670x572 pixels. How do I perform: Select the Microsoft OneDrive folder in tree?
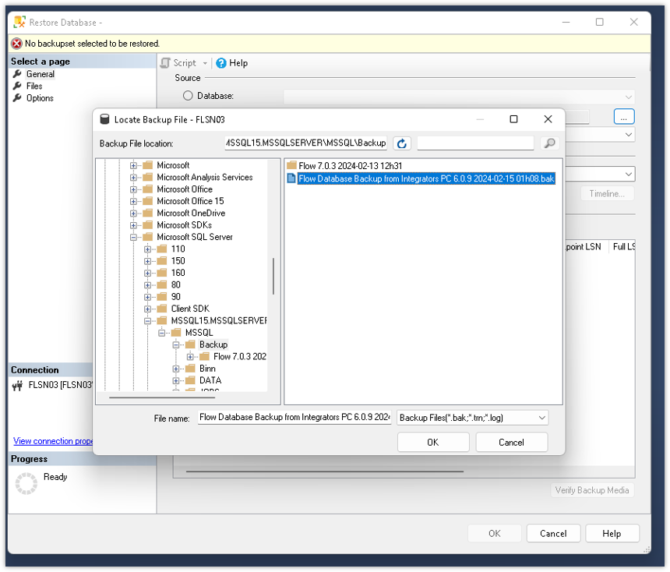(x=191, y=213)
